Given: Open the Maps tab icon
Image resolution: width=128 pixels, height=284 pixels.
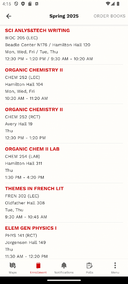Looking at the screenshot, I should (13, 266).
